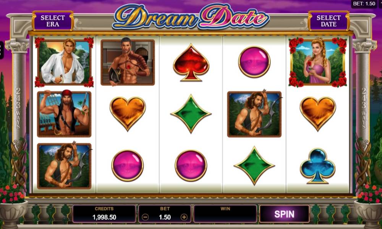Click the green diamond on the fourth reel
This screenshot has height=229, width=382.
click(x=254, y=166)
